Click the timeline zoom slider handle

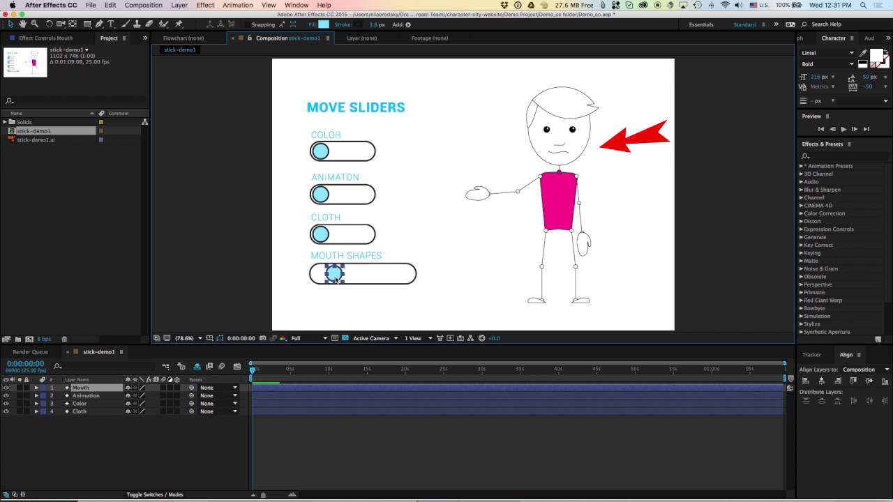coord(263,495)
